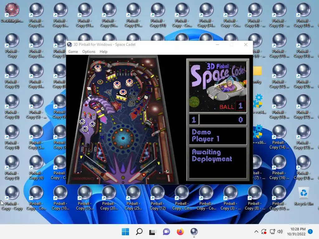Select the 'Pinball - Copy (18)' desktop shortcut

pyautogui.click(x=303, y=15)
